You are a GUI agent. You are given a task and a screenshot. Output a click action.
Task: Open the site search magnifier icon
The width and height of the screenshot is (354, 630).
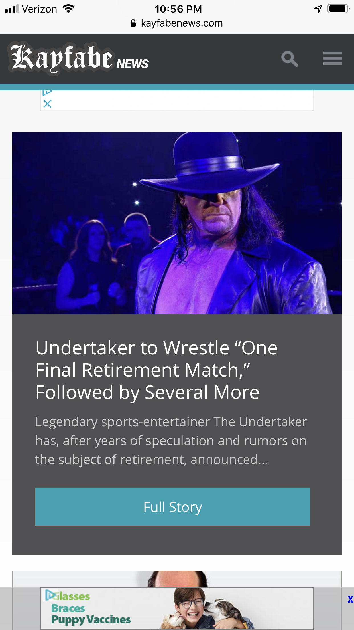click(290, 59)
